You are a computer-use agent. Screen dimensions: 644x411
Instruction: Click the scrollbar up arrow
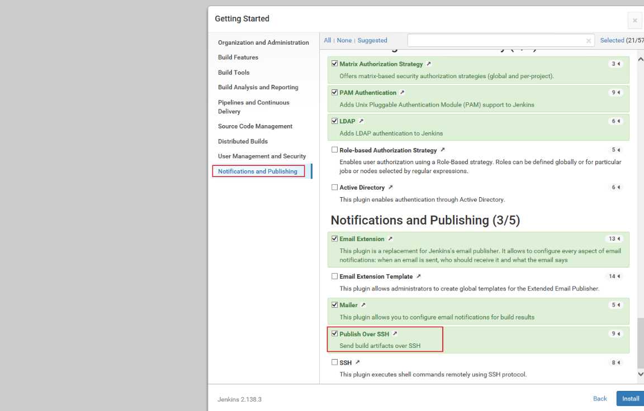click(640, 59)
